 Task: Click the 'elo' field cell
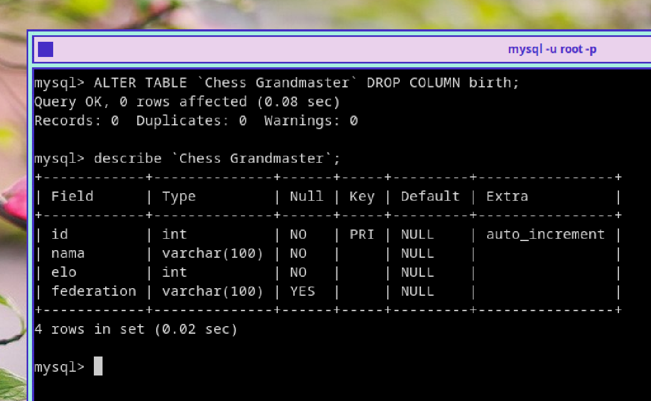pos(63,272)
